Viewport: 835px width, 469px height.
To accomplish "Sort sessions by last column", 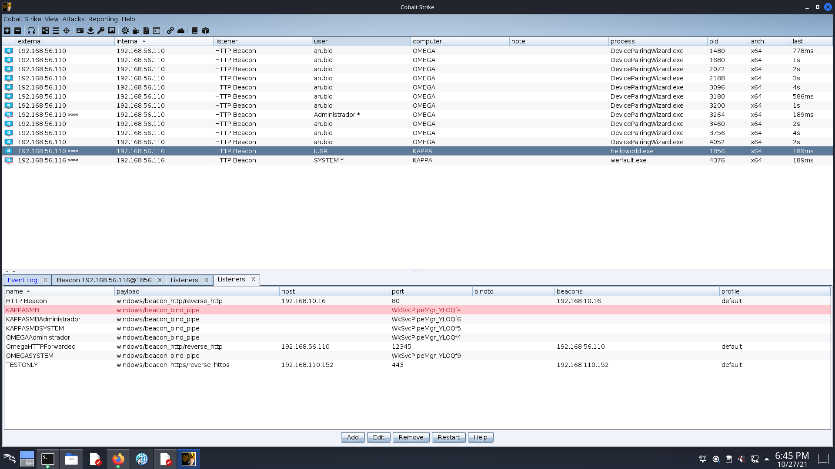I will click(x=812, y=41).
